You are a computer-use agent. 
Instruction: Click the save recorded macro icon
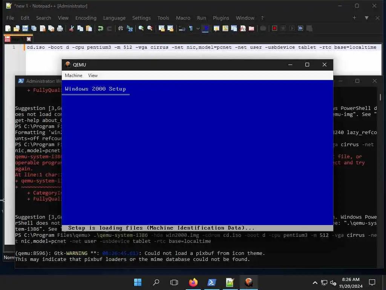pos(309,28)
